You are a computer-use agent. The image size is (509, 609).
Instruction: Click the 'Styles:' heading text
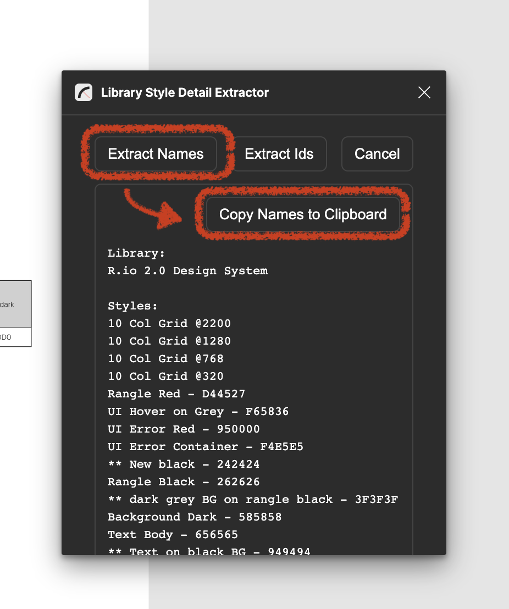(x=133, y=306)
